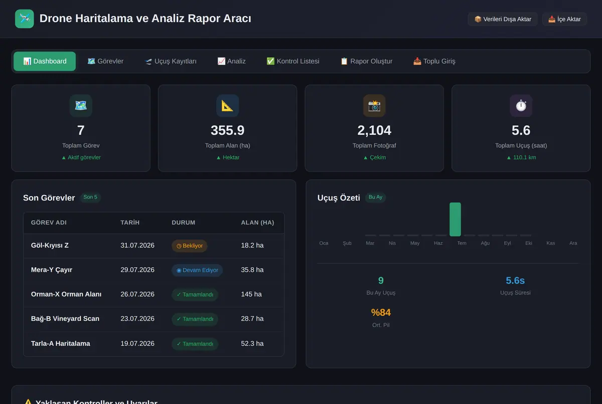This screenshot has height=404, width=602.
Task: Click the 110.1 km distance label
Action: coord(521,157)
